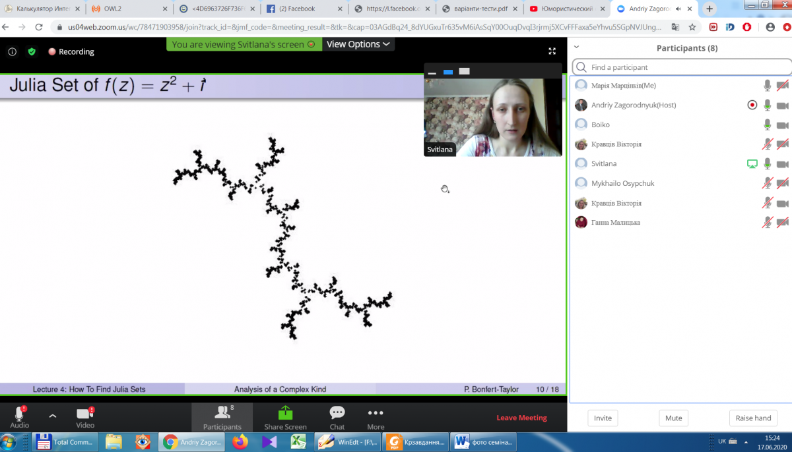
Task: Launch Firefox from the taskbar
Action: pyautogui.click(x=240, y=441)
